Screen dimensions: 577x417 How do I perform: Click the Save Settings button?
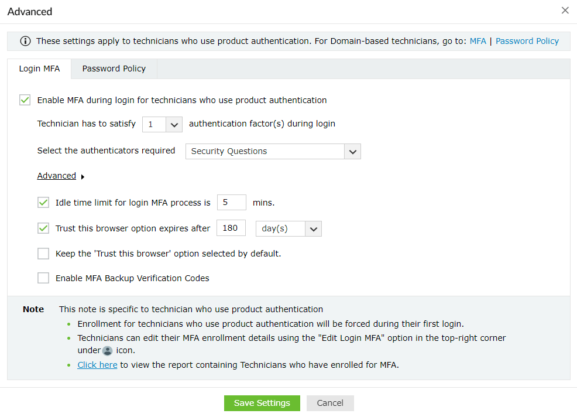(x=262, y=403)
